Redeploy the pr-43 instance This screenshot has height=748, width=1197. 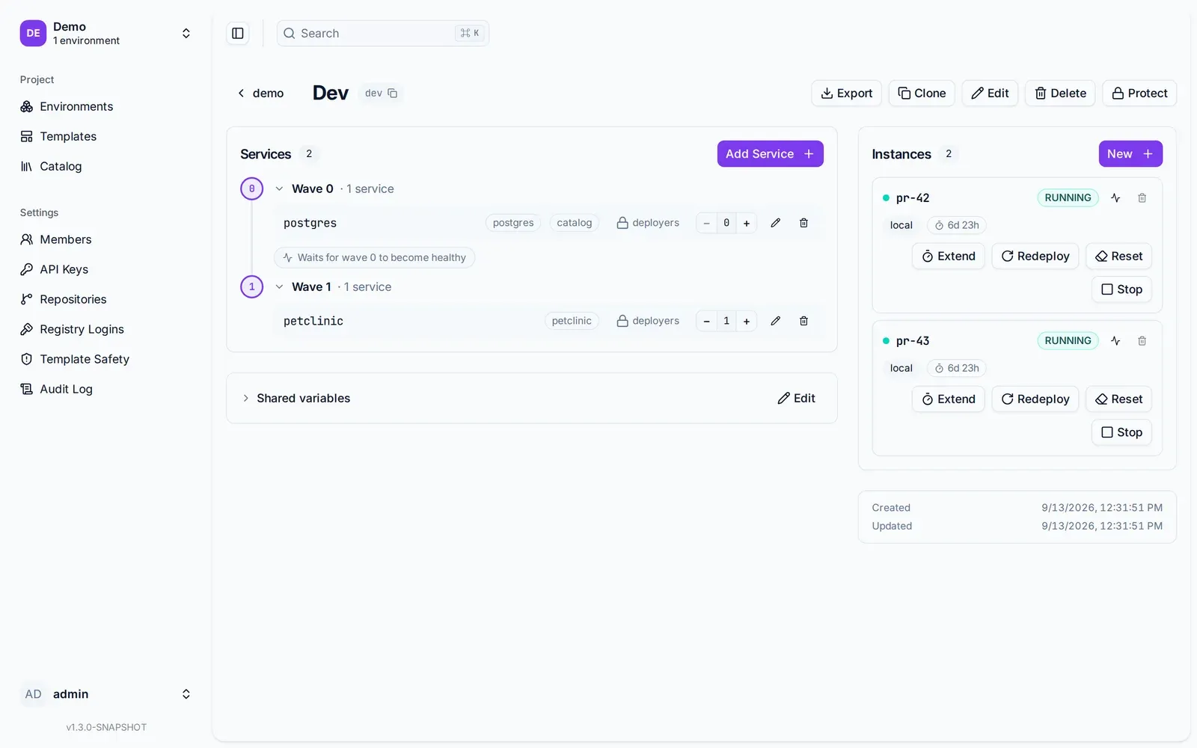1035,399
